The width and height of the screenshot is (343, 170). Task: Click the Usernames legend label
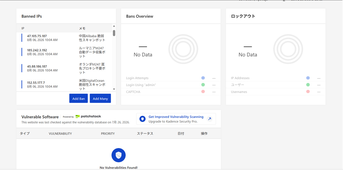point(239,92)
